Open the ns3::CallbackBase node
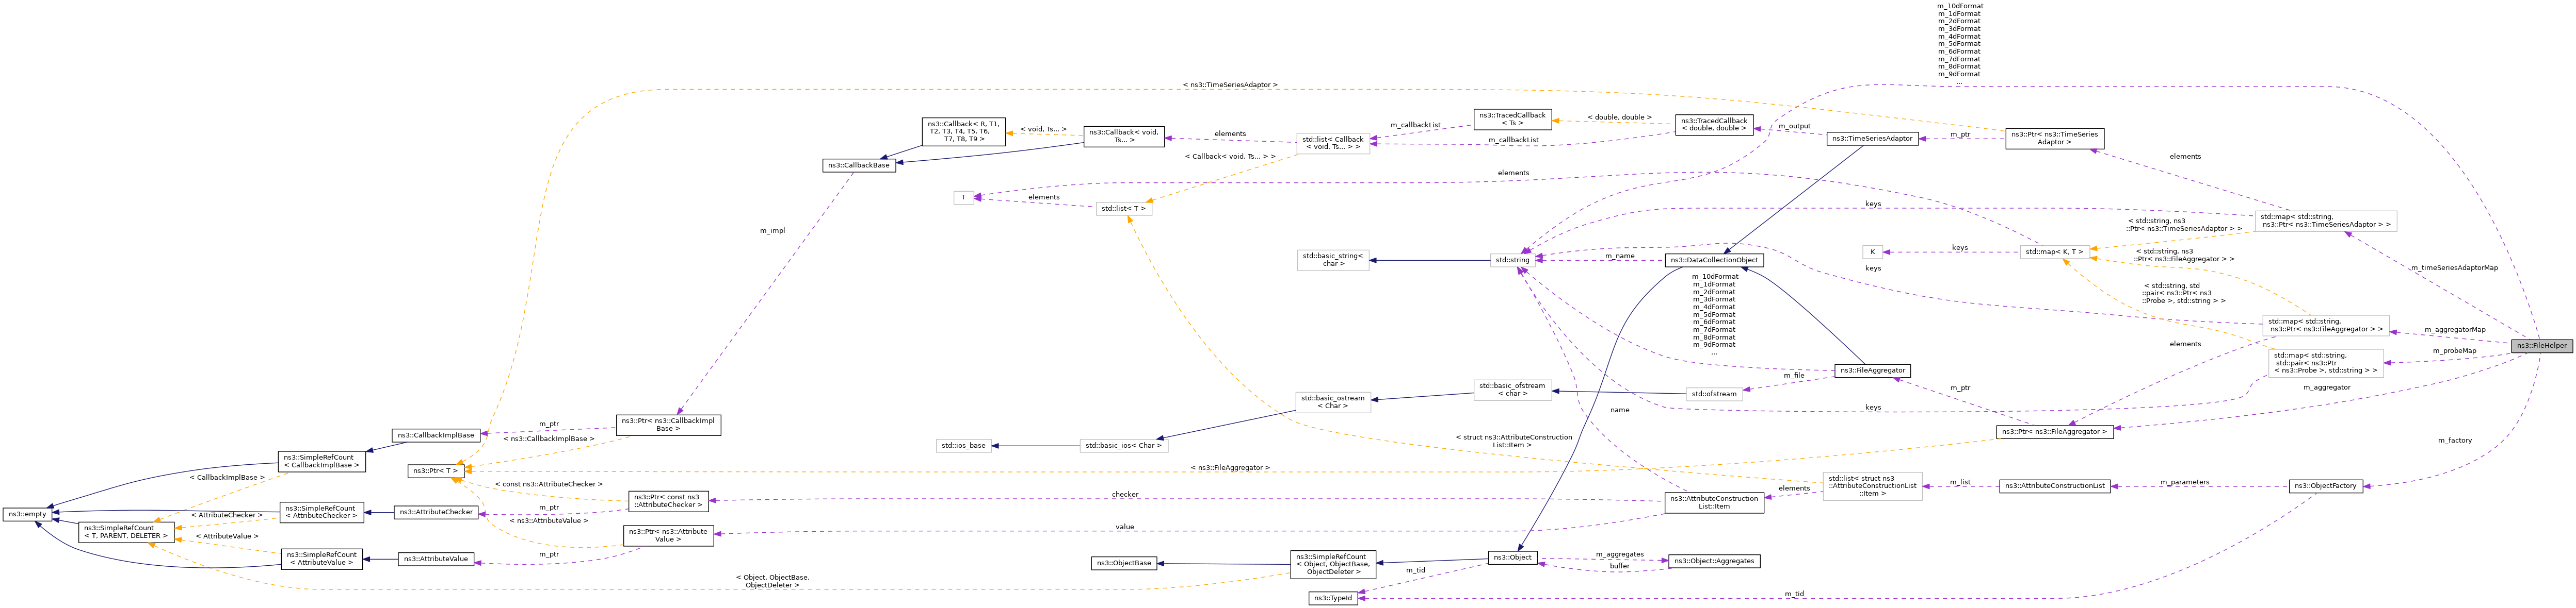 [858, 166]
